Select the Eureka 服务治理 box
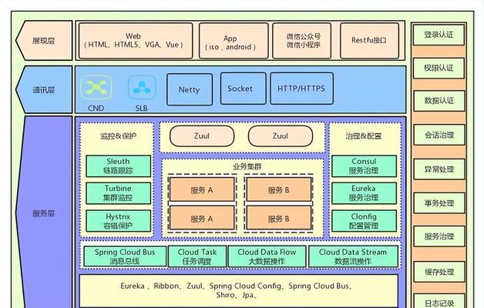 (364, 193)
